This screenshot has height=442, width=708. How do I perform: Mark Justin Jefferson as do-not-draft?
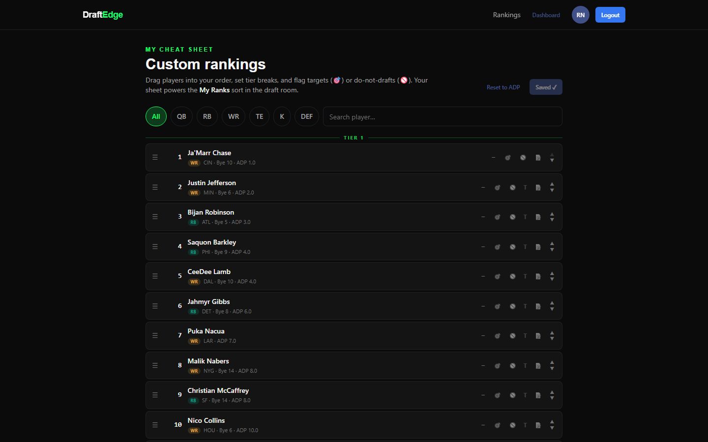(x=513, y=187)
